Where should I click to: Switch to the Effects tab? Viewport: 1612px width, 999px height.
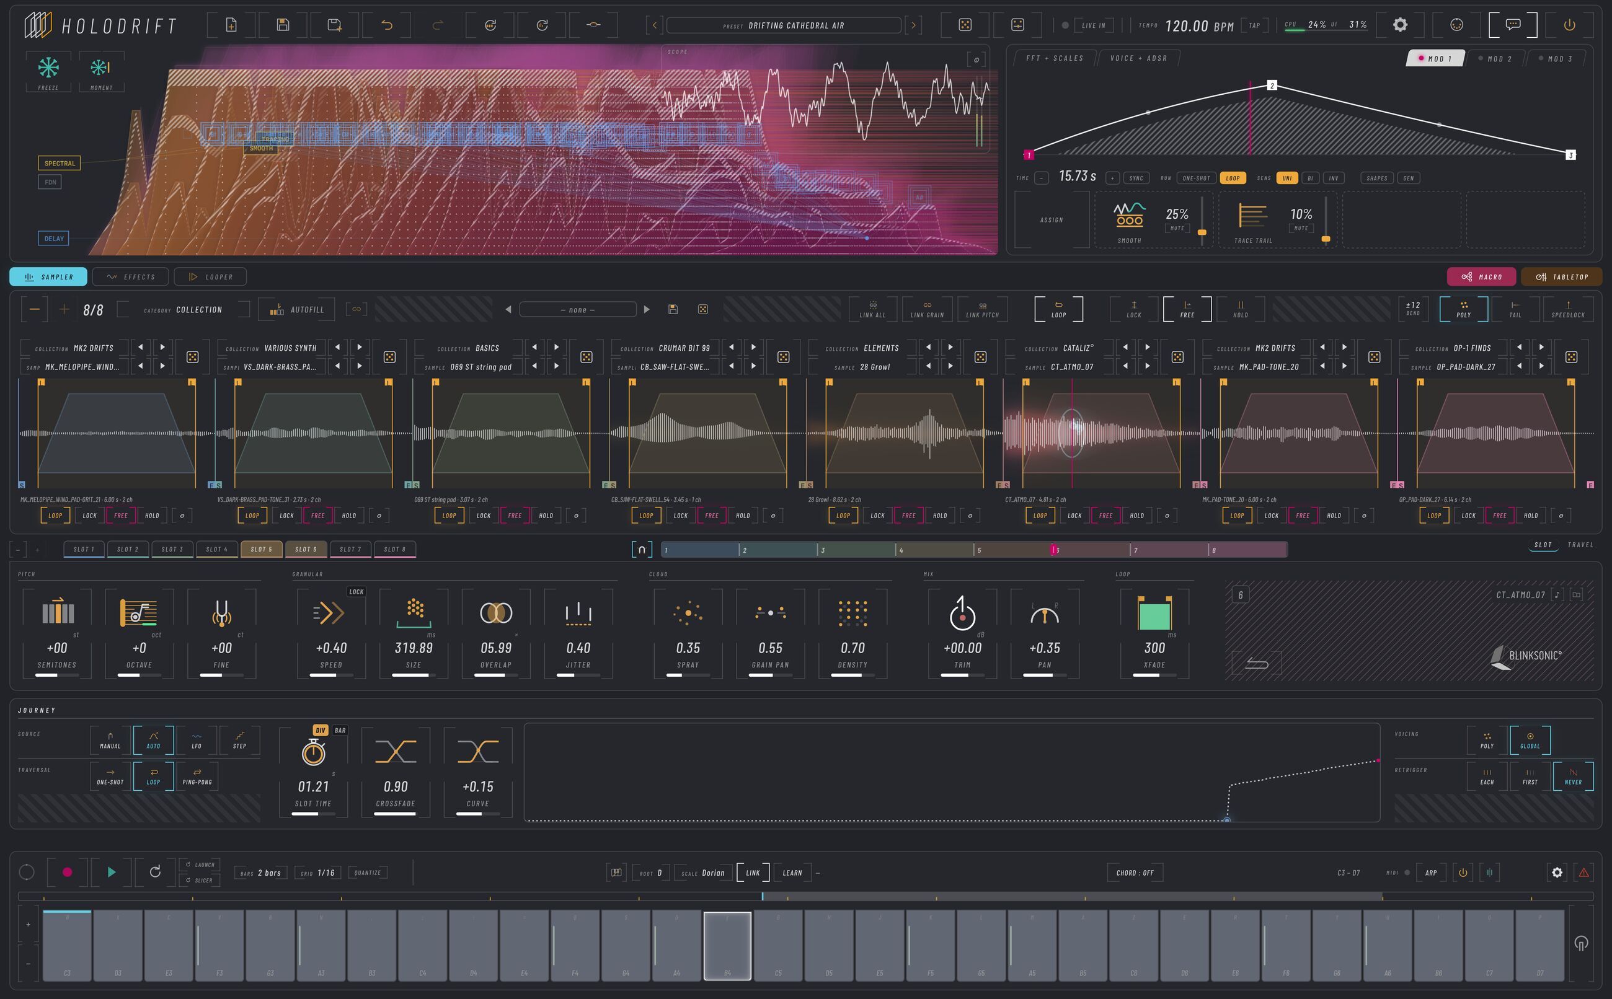pos(130,277)
